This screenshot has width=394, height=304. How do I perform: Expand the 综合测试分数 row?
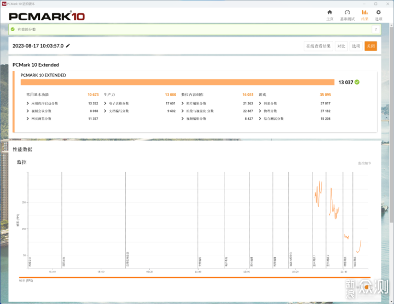tap(271, 119)
